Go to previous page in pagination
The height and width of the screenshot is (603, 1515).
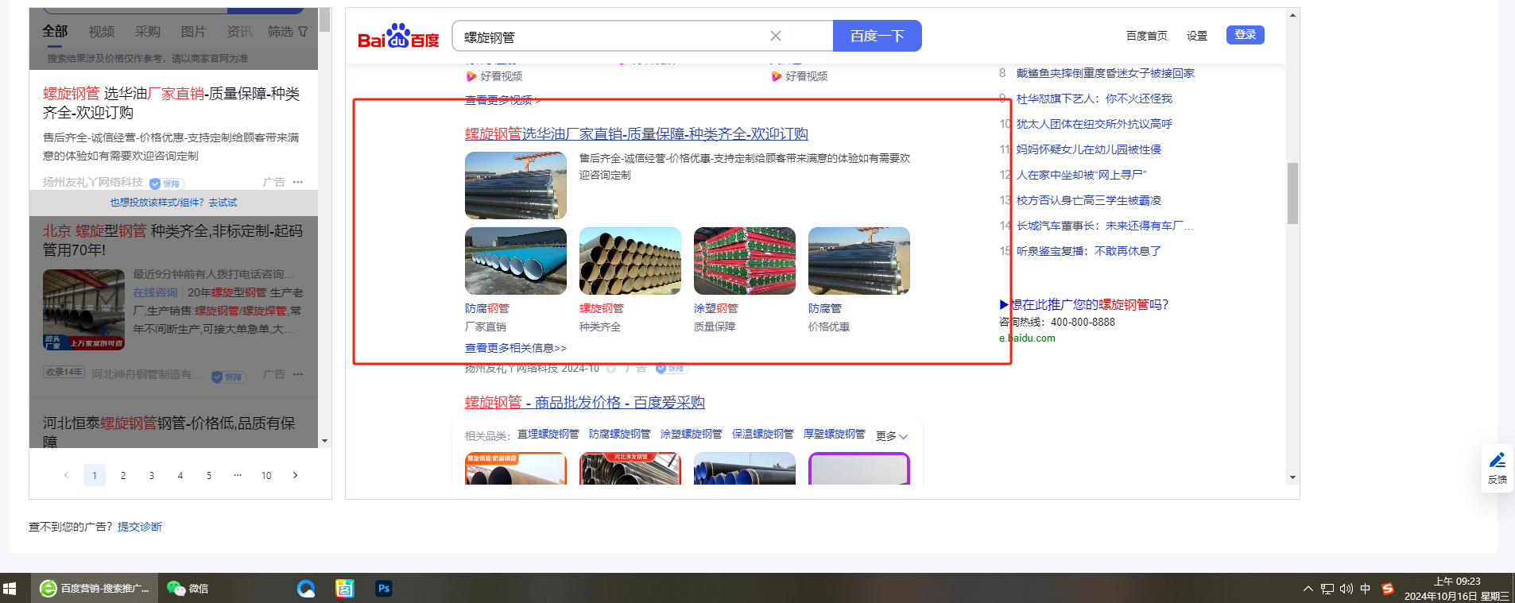coord(66,475)
